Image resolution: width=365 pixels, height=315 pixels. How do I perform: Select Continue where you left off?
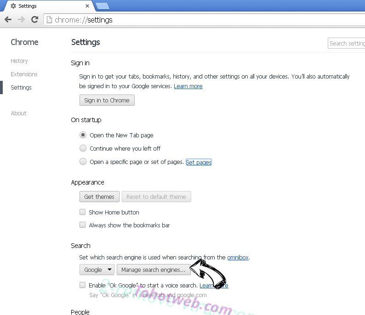click(83, 148)
